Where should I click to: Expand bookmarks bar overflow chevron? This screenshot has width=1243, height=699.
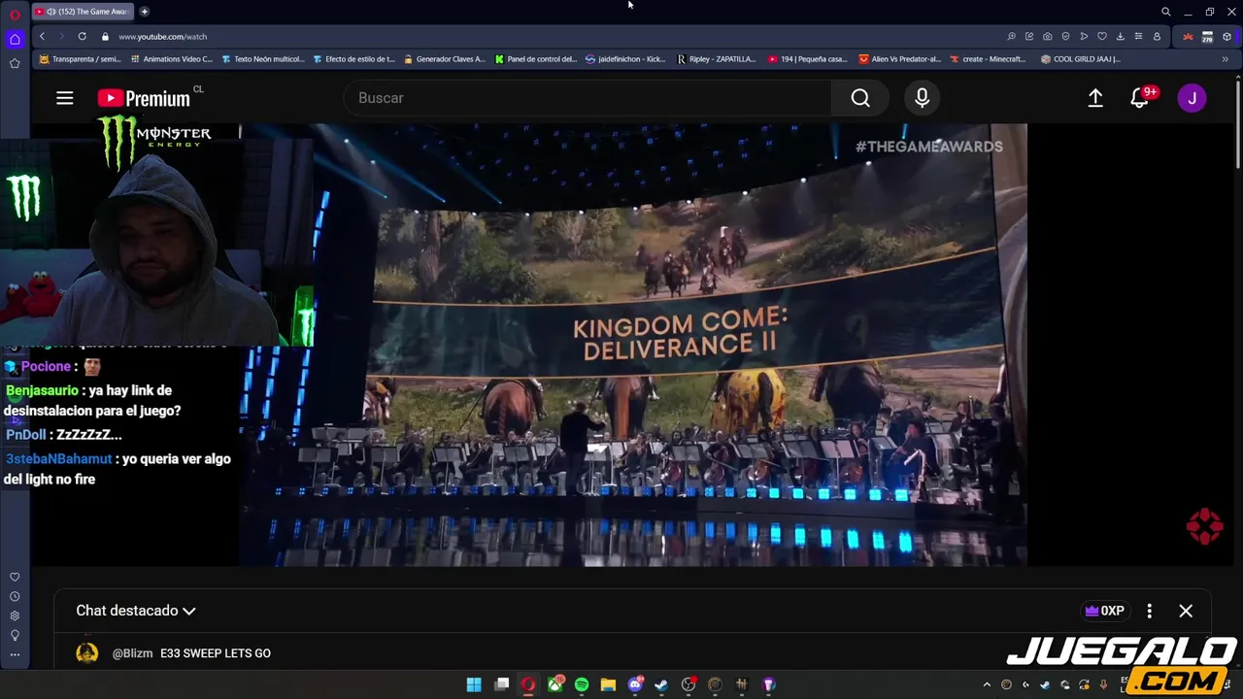[x=1225, y=59]
